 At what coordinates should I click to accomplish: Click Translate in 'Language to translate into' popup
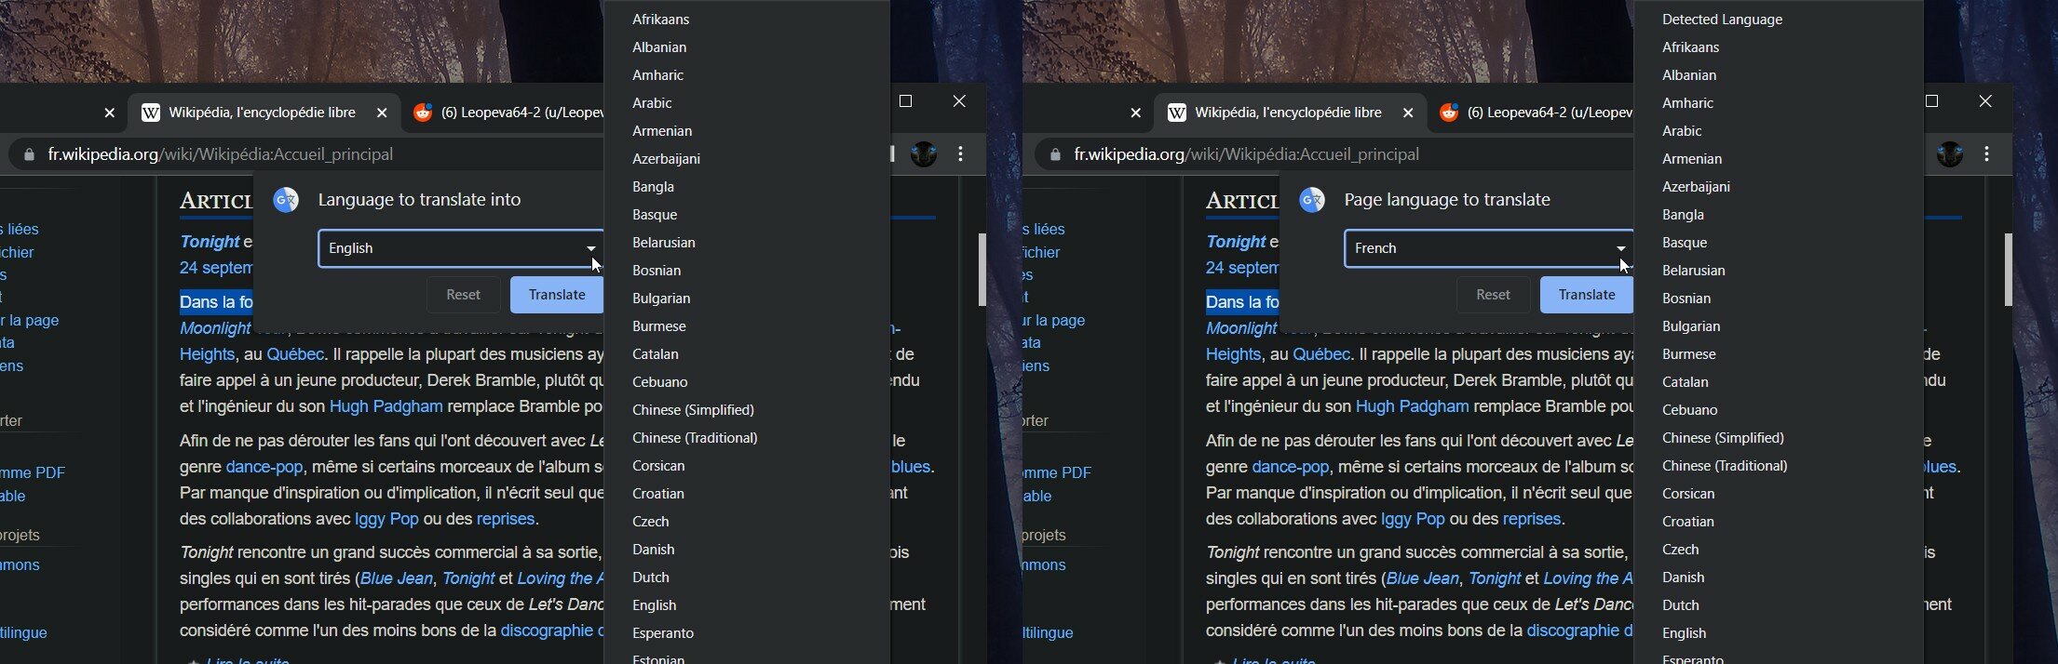click(557, 295)
